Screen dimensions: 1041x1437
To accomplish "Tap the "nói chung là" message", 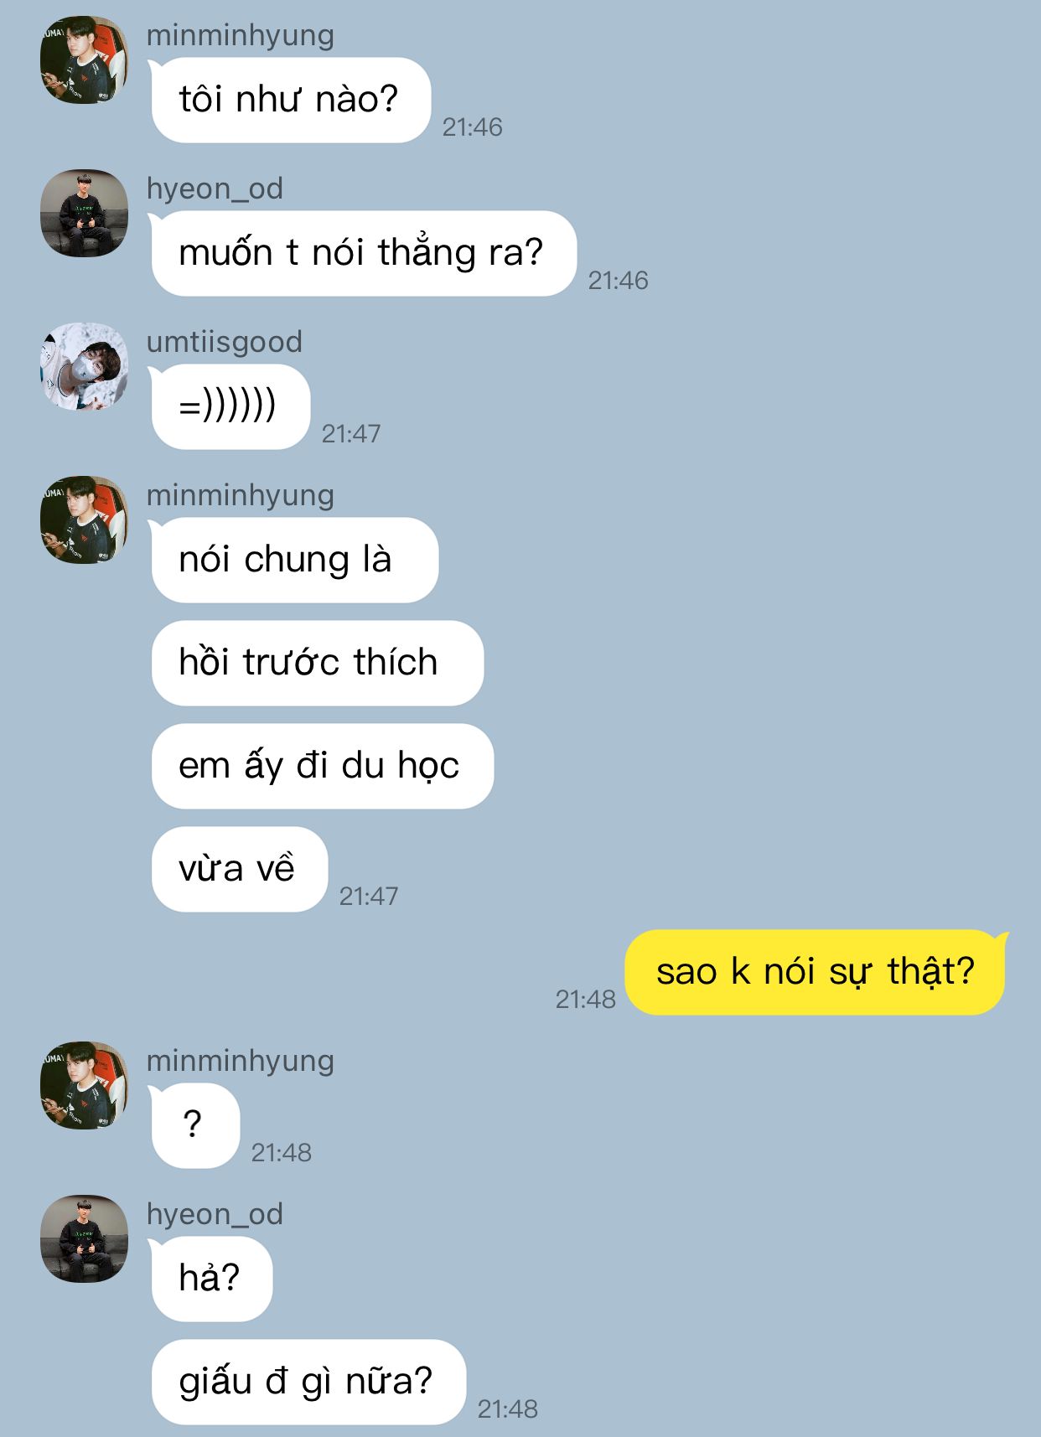I will pyautogui.click(x=294, y=560).
